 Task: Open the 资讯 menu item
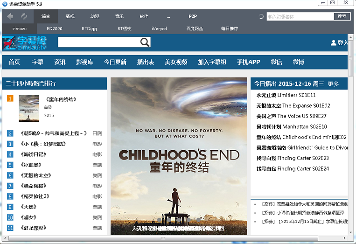tap(60, 62)
